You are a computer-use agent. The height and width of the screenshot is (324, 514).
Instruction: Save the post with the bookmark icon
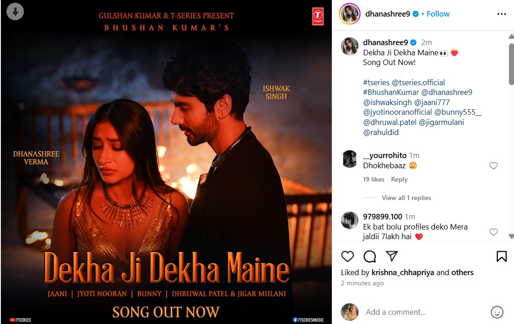[502, 256]
